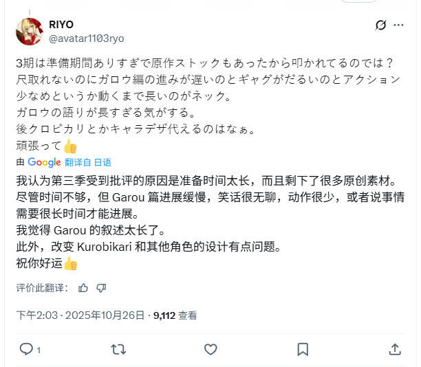The image size is (421, 367).
Task: Rate the translation with thumbs up
Action: [x=83, y=288]
